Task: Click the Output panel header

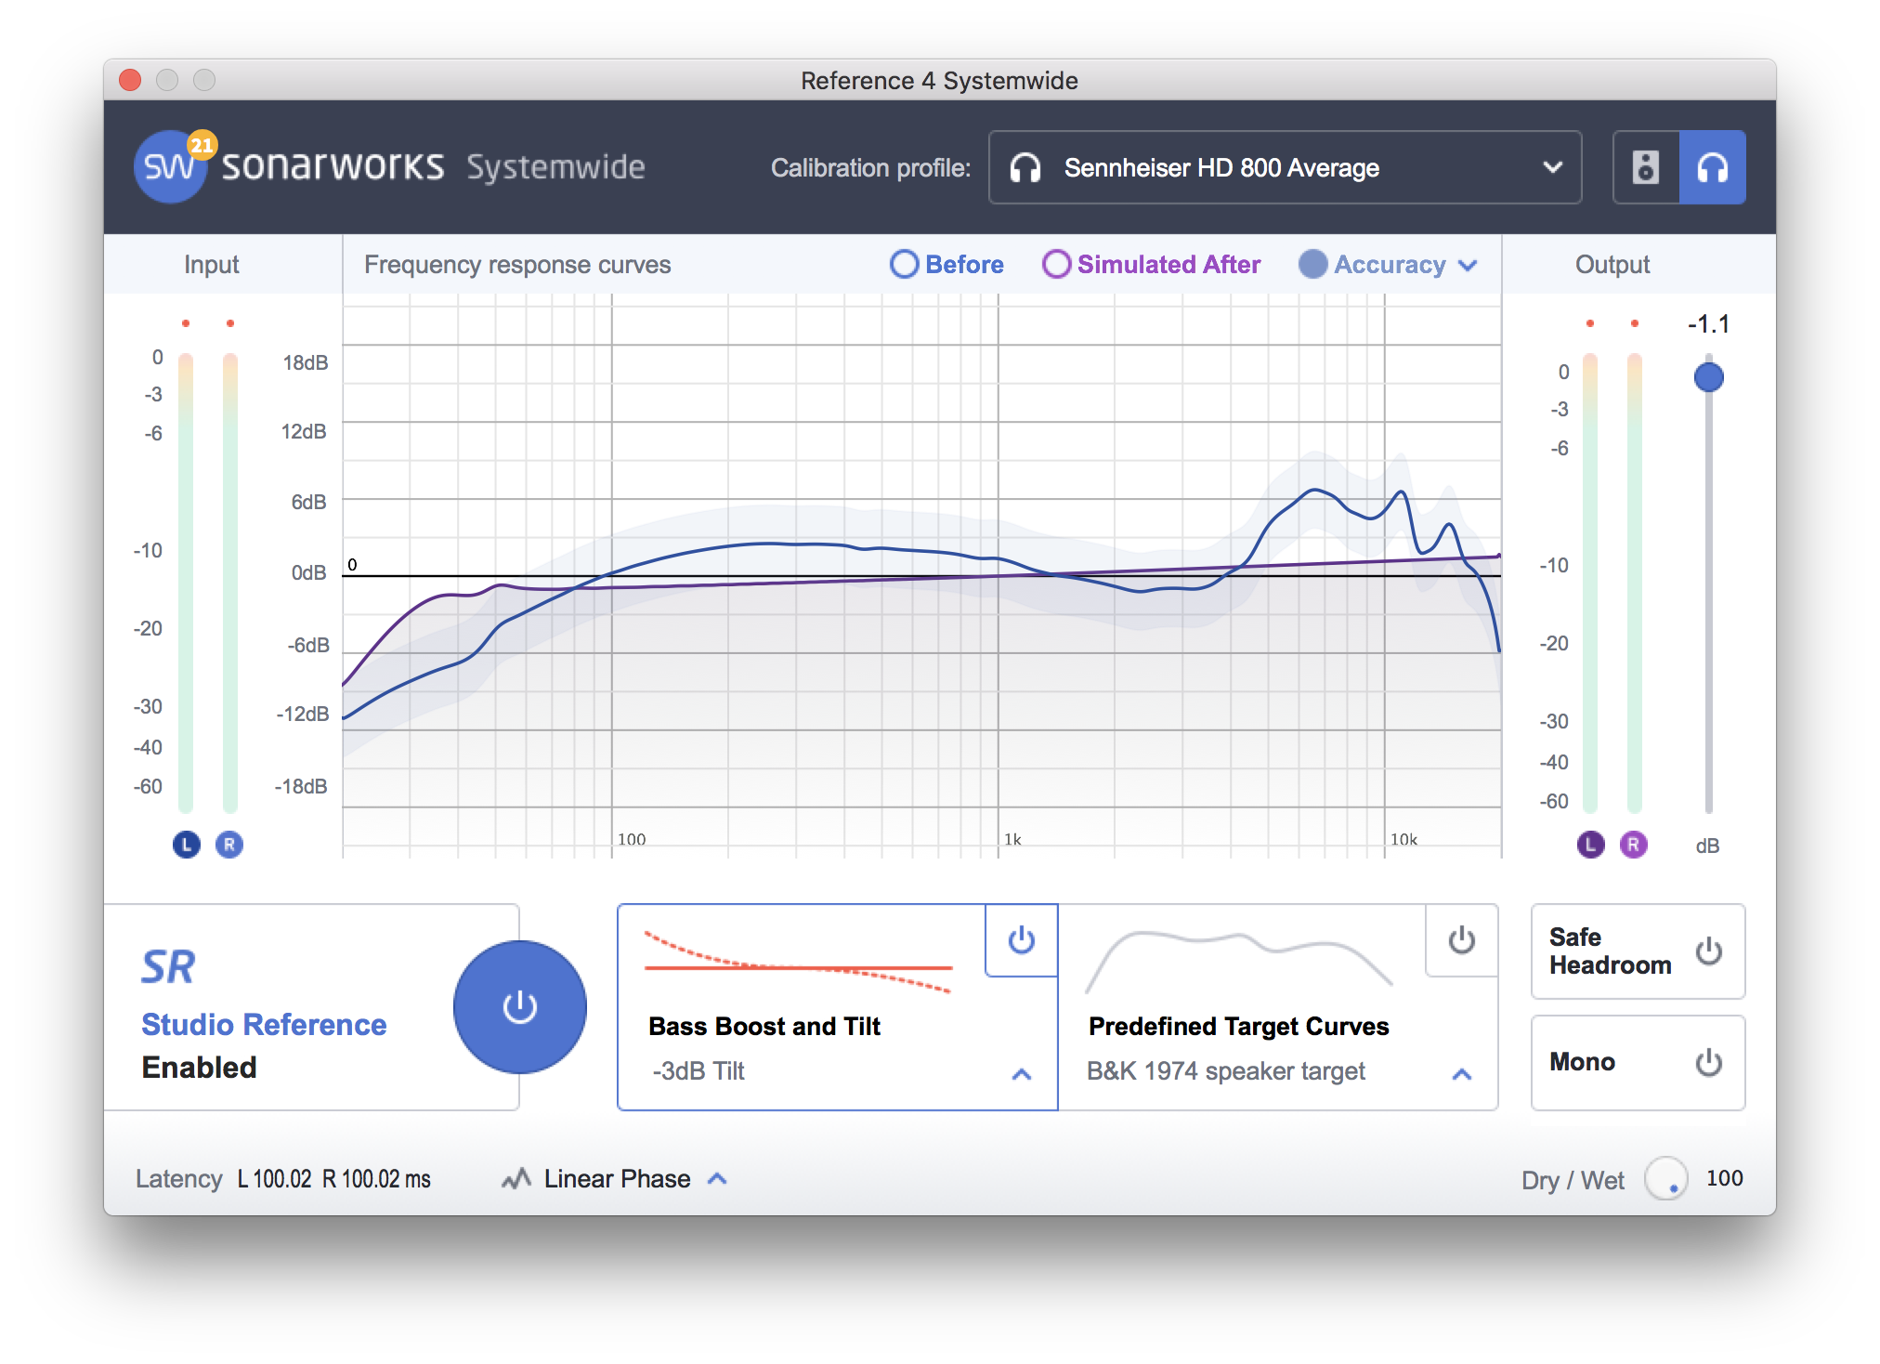Action: pos(1612,265)
